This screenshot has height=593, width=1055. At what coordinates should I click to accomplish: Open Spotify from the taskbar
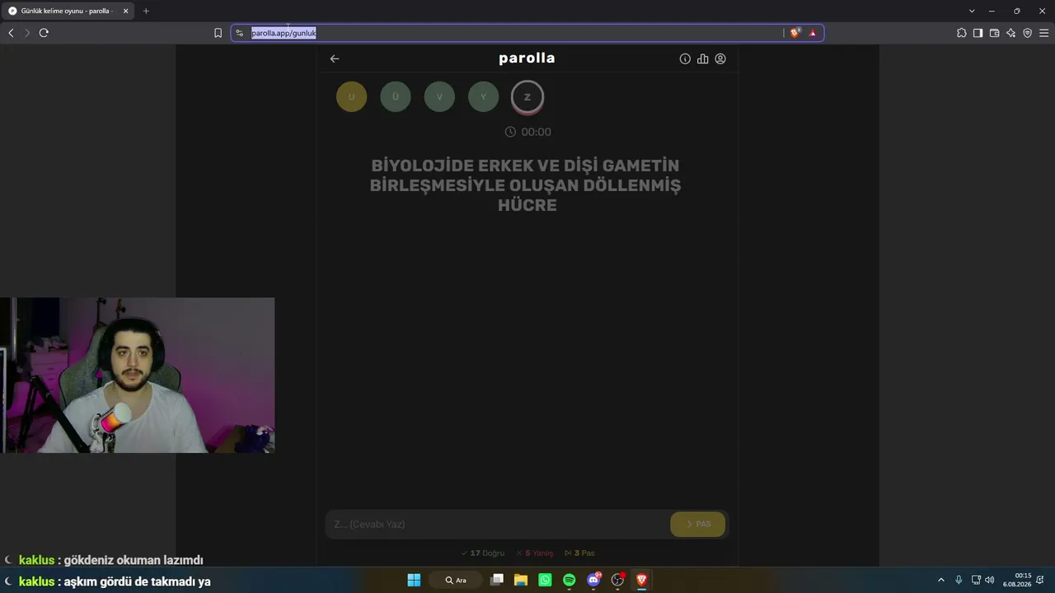(x=569, y=580)
